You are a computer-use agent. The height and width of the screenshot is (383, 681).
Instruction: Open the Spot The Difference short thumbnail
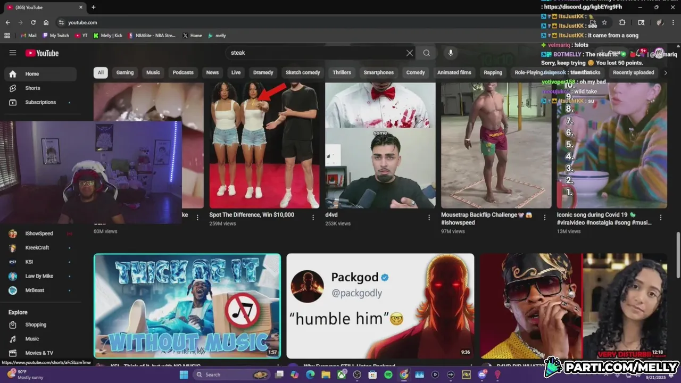click(x=264, y=145)
